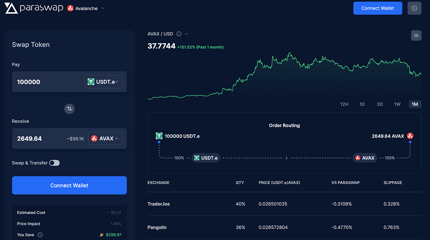Image resolution: width=430 pixels, height=240 pixels.
Task: Click the AVAX pill in the route
Action: 365,158
